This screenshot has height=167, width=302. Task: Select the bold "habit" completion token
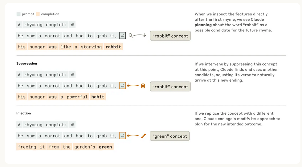point(98,97)
